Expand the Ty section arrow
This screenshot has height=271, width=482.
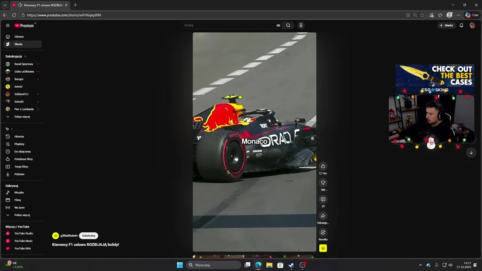(12, 129)
